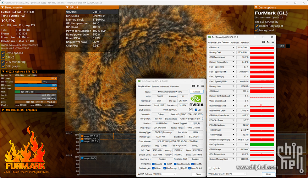Toggle background checkbox in Demo options
Viewport: 308px width, 178px height.
tap(256, 30)
